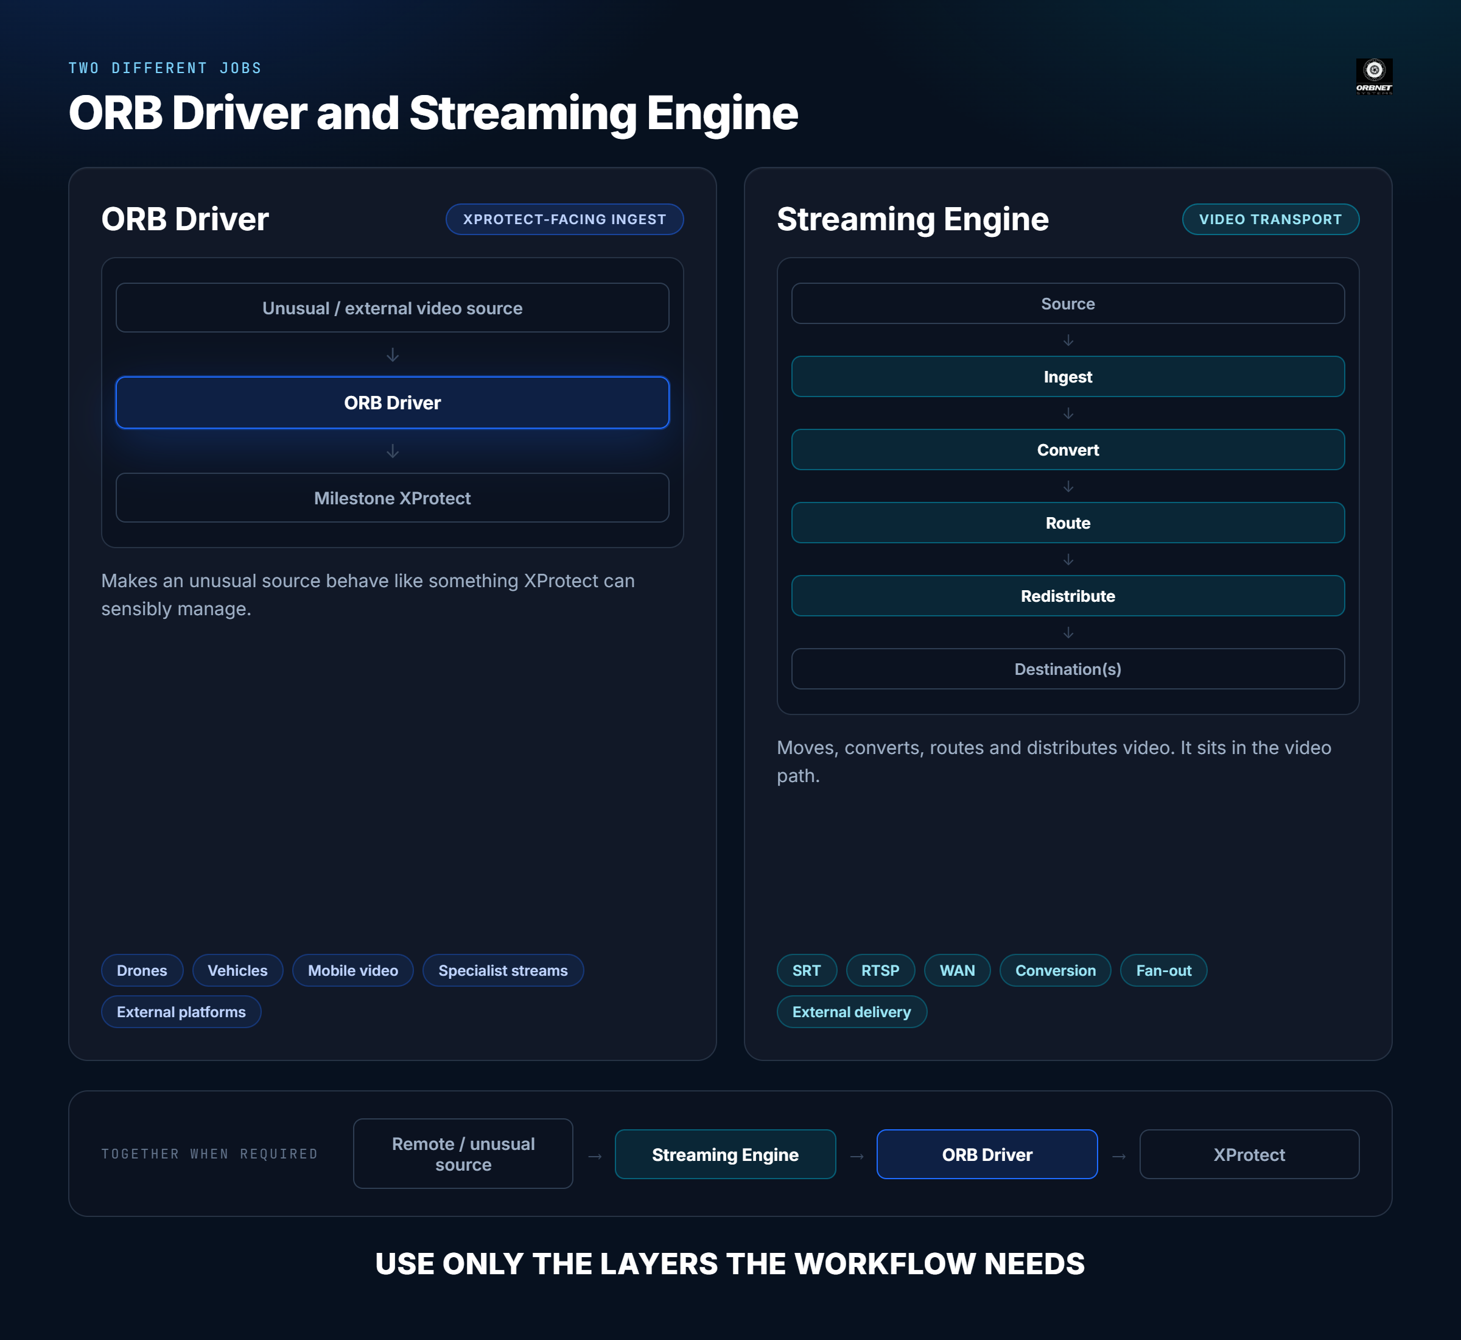Image resolution: width=1461 pixels, height=1340 pixels.
Task: Click the TOGETHER WHEN REQUIRED label
Action: 209,1154
